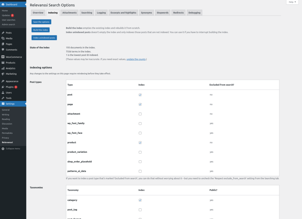
Task: Select the Indexing tab
Action: coord(53,13)
